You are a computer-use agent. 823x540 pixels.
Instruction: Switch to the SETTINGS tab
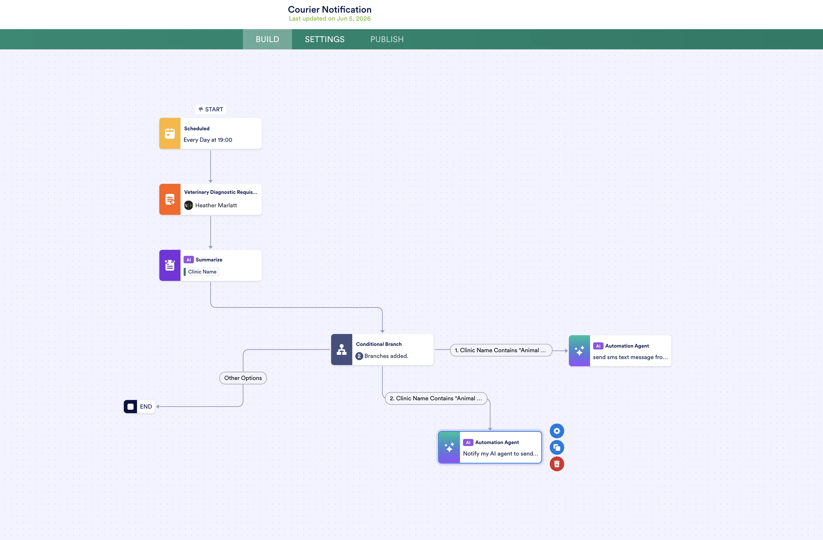tap(324, 39)
